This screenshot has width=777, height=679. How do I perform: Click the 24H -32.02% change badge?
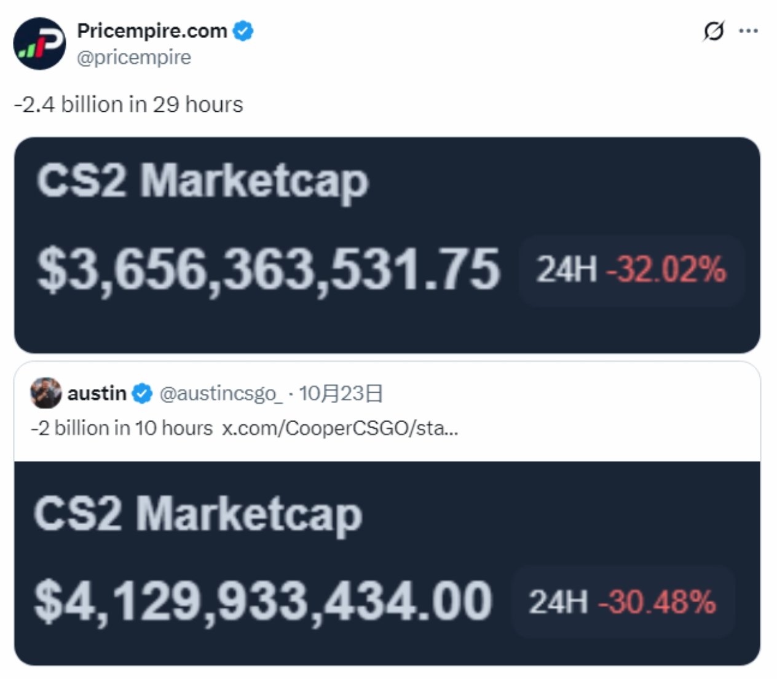(x=631, y=270)
